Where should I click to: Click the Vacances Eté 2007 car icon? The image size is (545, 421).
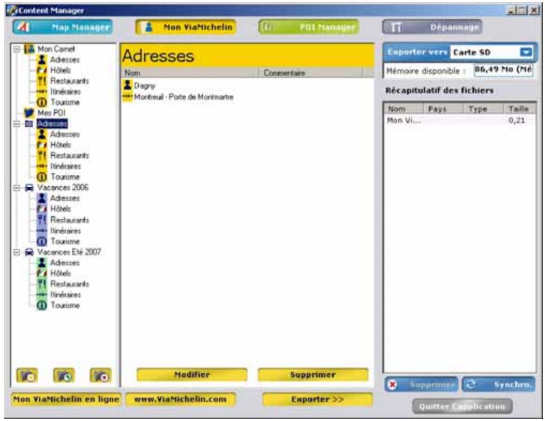29,252
